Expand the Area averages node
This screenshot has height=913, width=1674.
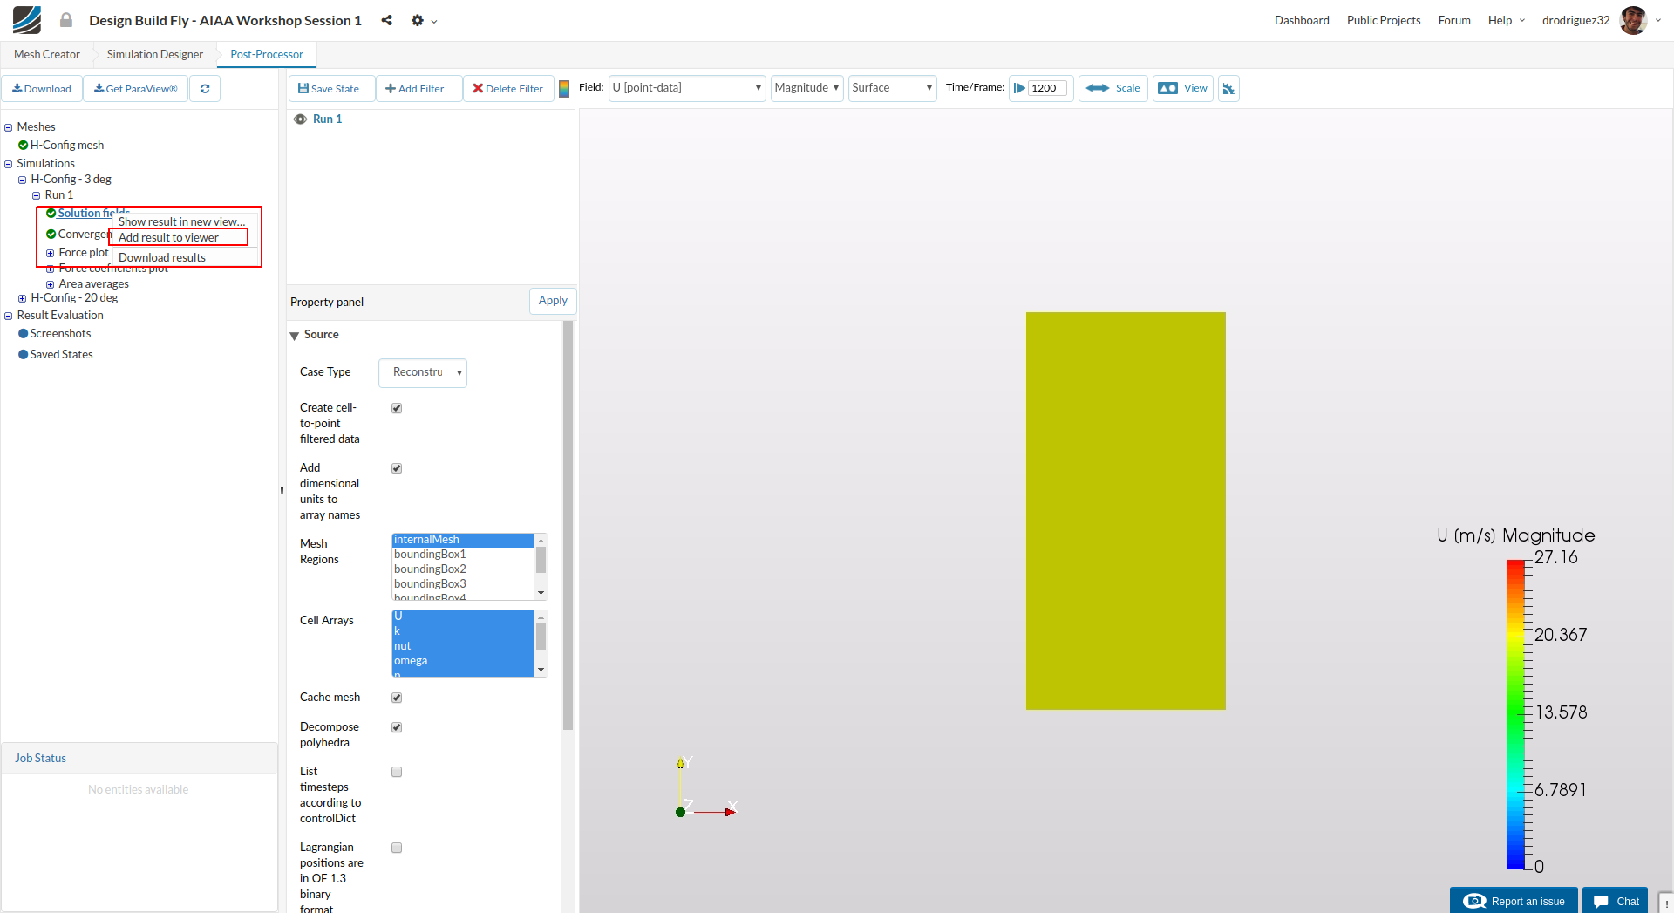tap(50, 284)
